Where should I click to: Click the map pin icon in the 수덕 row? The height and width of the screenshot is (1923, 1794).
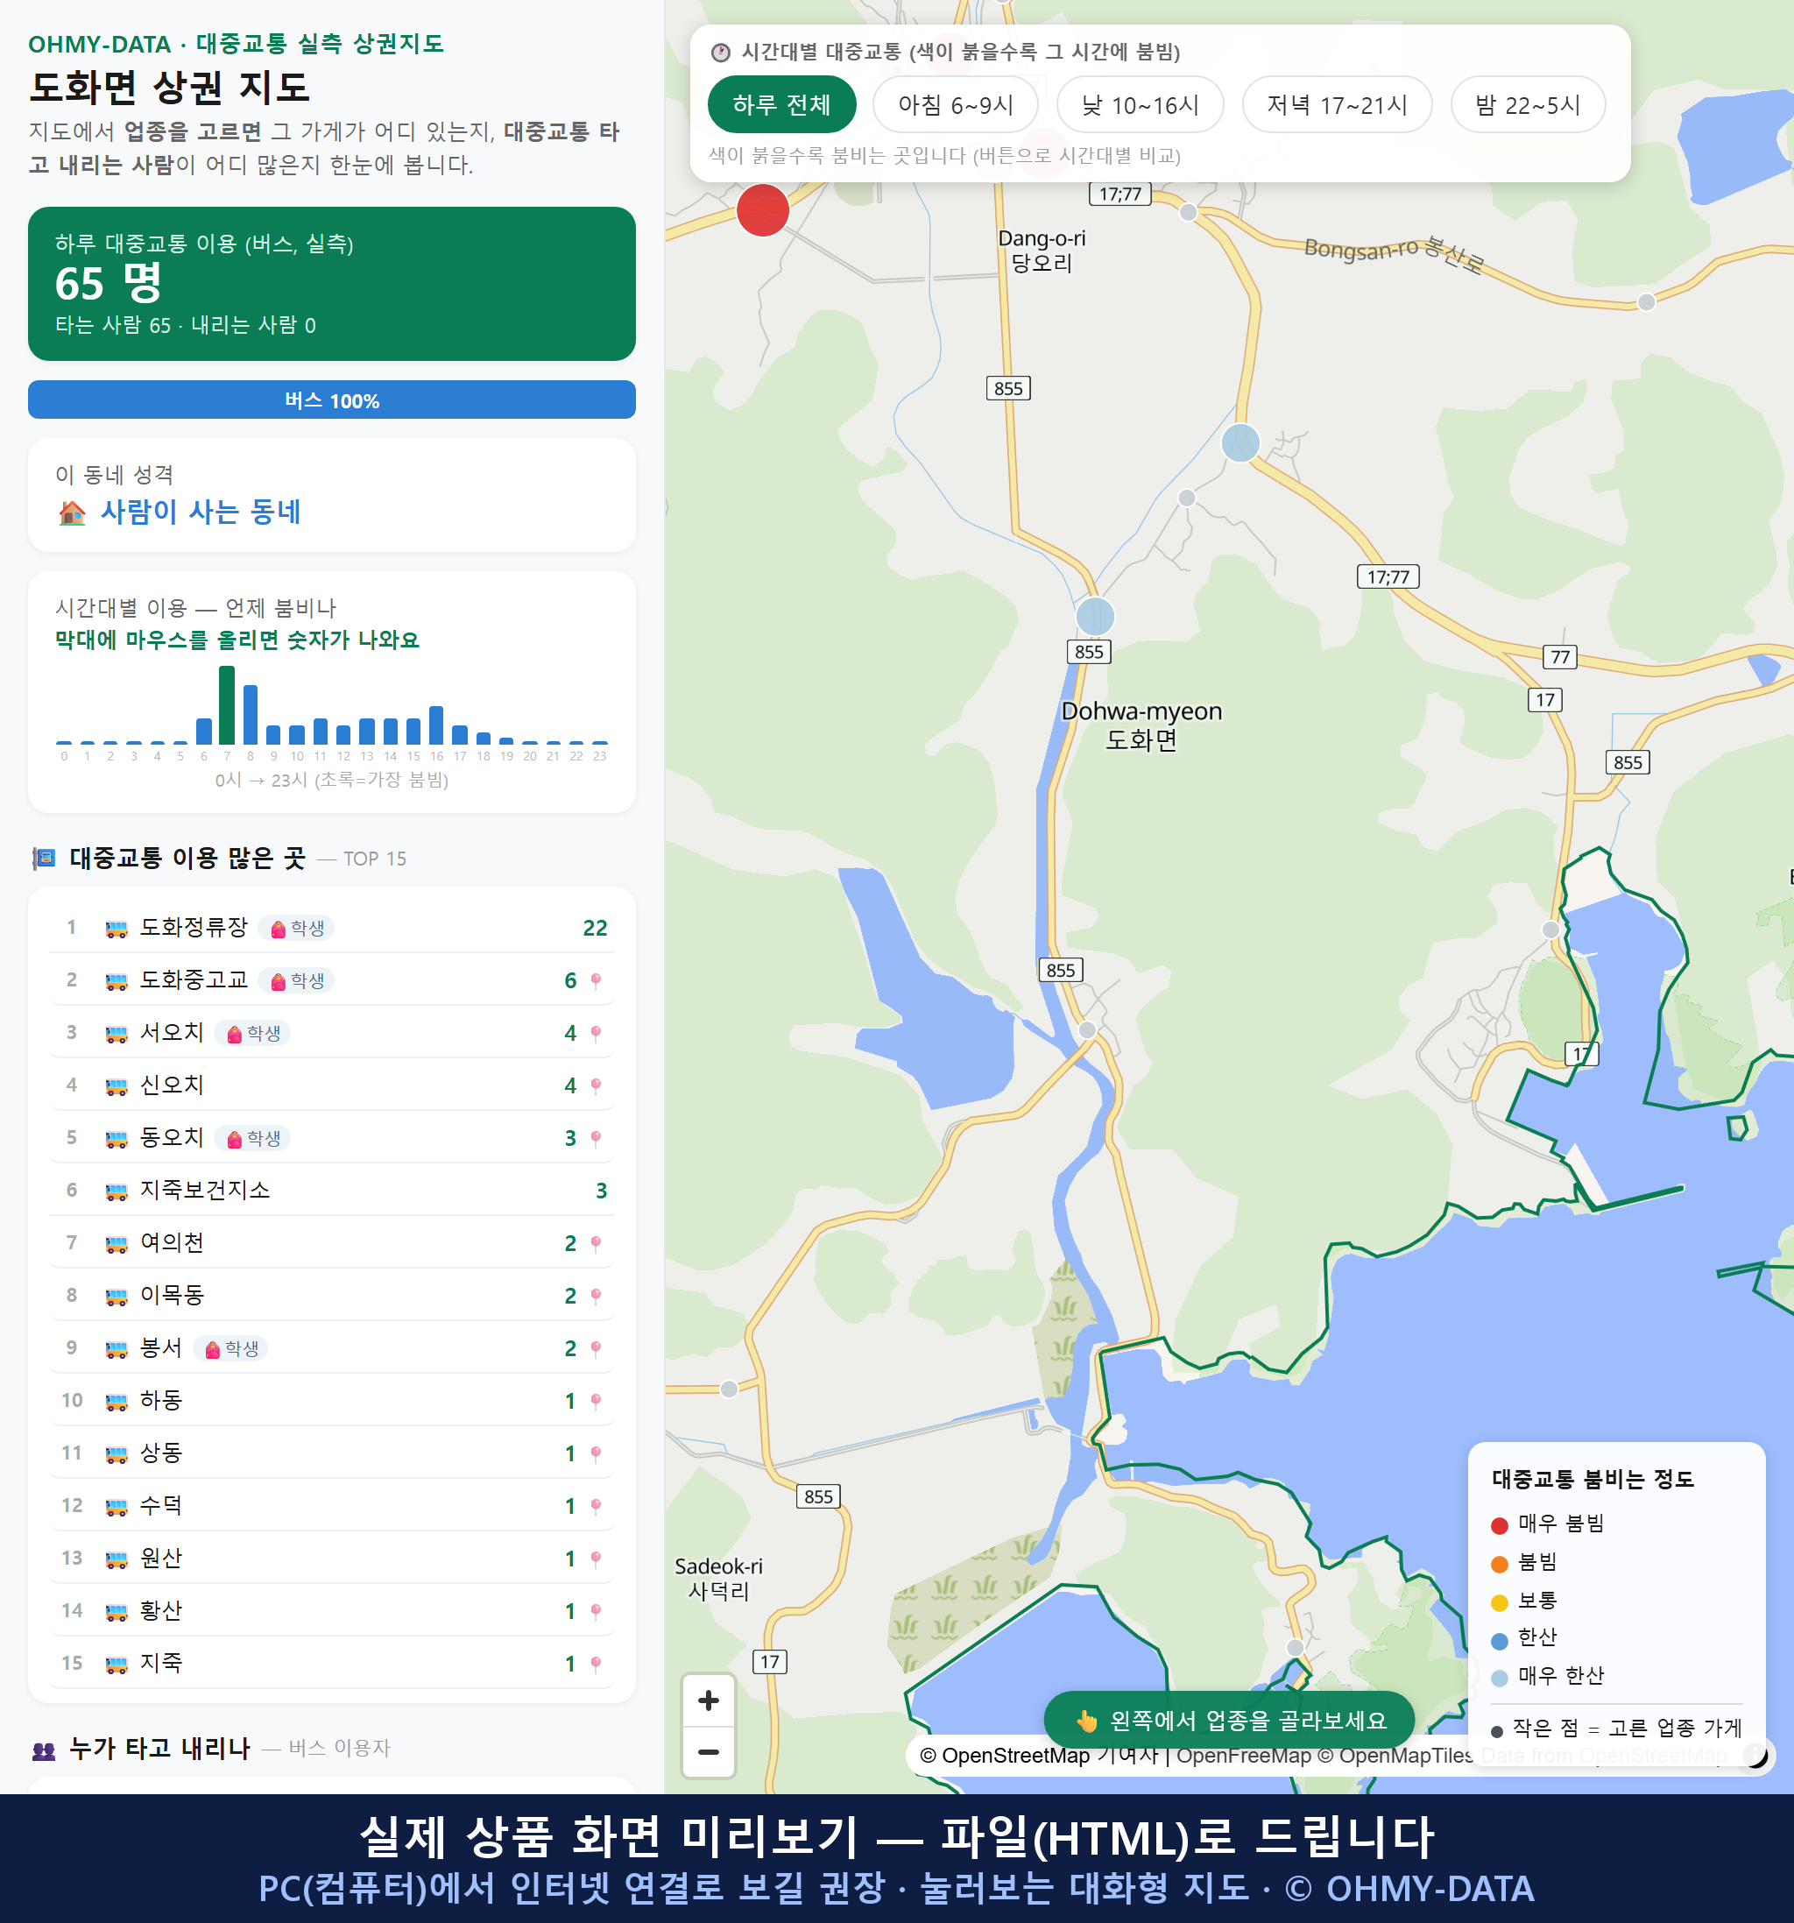[x=596, y=1506]
